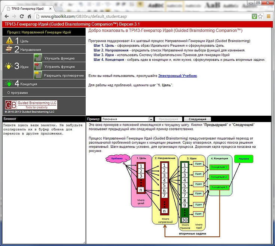Click the green lightbulb icon of step 4
The image size is (275, 246).
[x=9, y=84]
